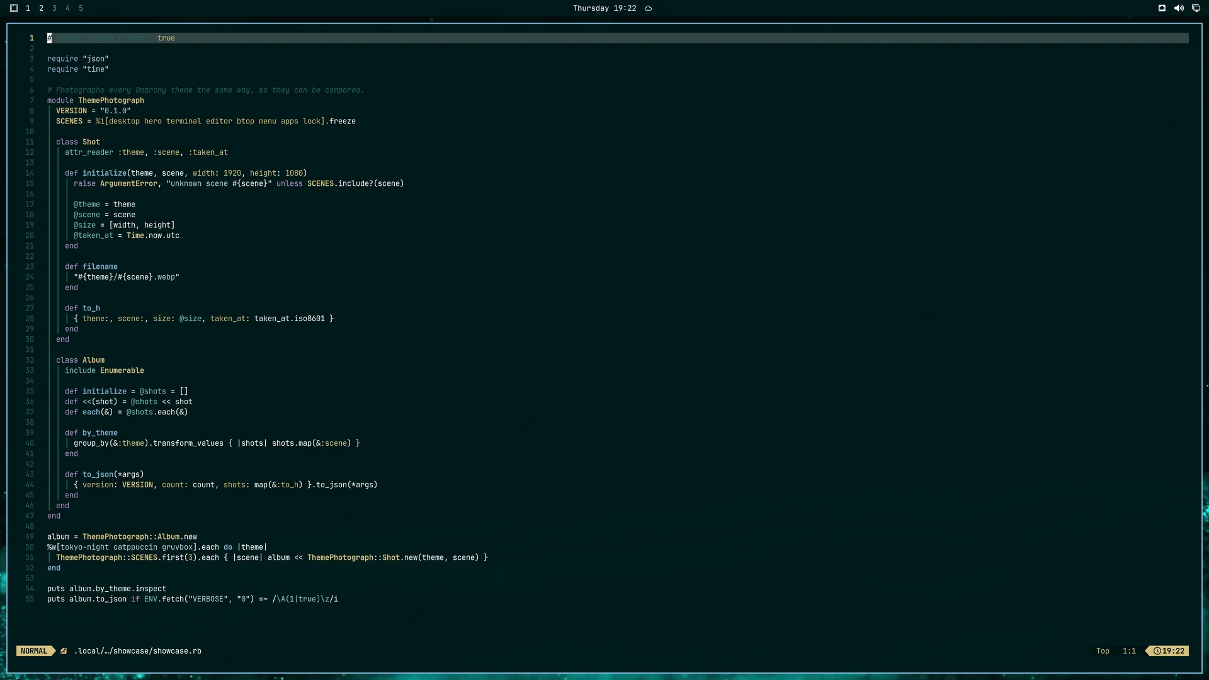Click the 1:1 cursor position indicator

tap(1129, 651)
